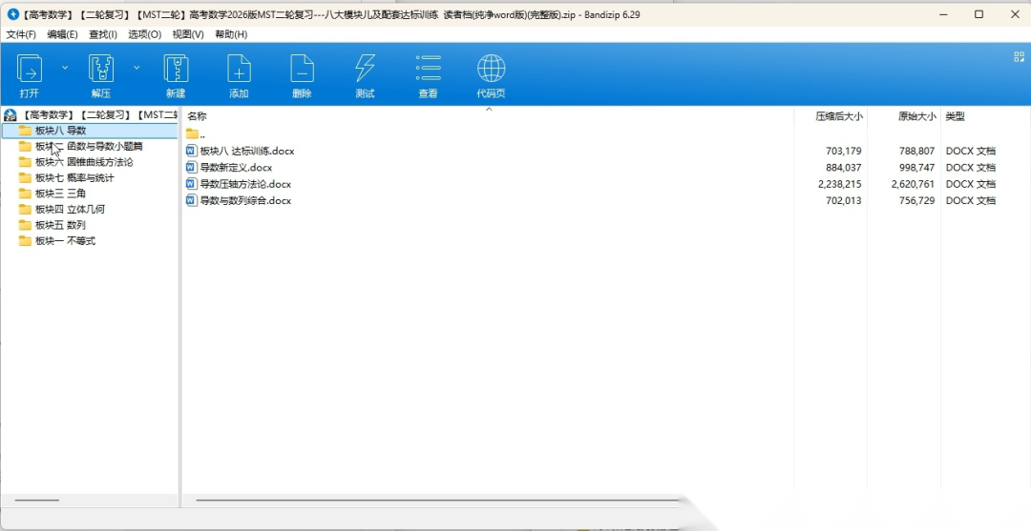1031x531 pixels.
Task: Click the 删除 (Delete) toolbar icon
Action: pos(302,70)
